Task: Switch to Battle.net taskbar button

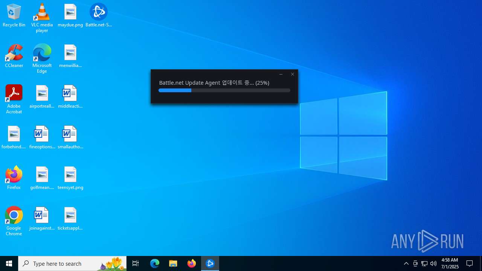Action: (x=210, y=263)
